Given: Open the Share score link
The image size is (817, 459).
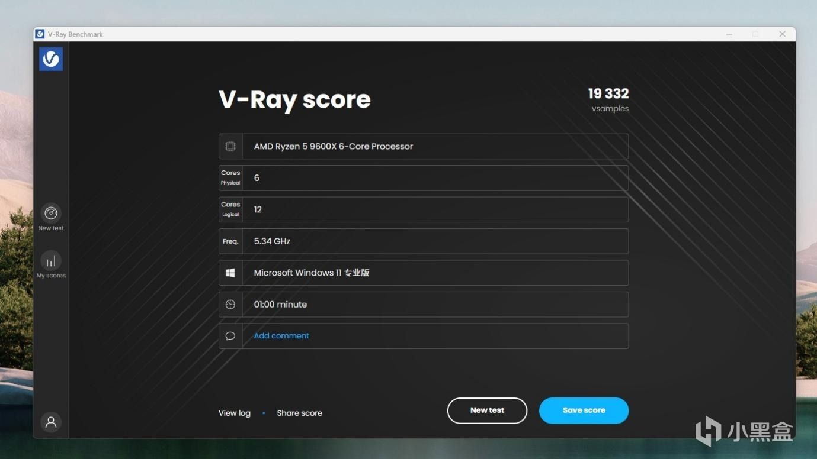Looking at the screenshot, I should coord(299,413).
